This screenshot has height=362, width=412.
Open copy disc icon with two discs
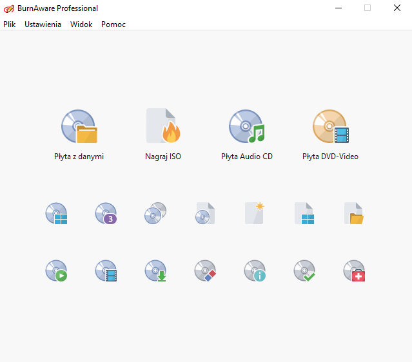click(x=155, y=213)
